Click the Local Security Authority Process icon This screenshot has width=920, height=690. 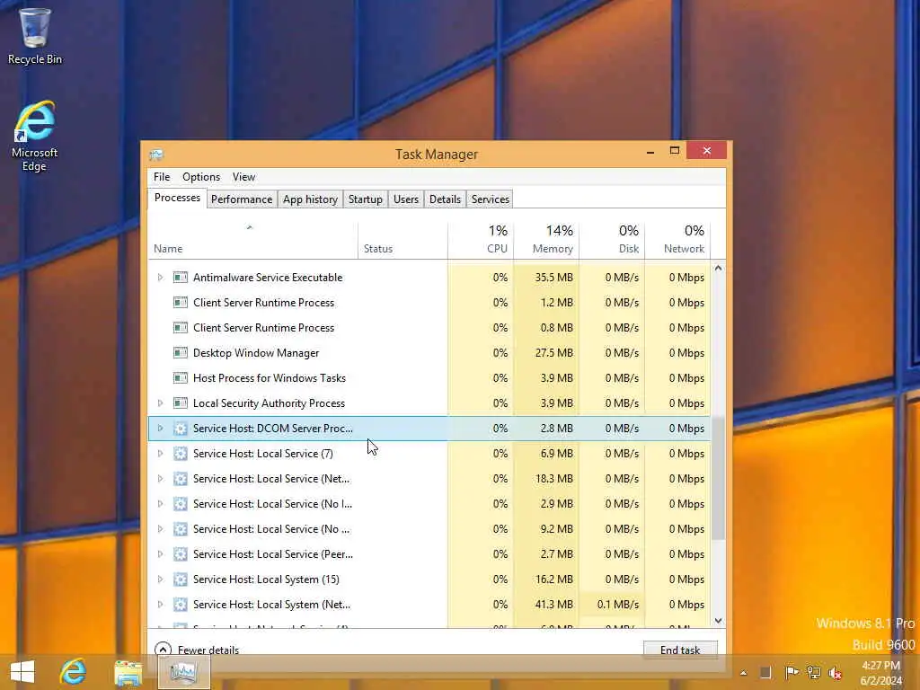(180, 403)
